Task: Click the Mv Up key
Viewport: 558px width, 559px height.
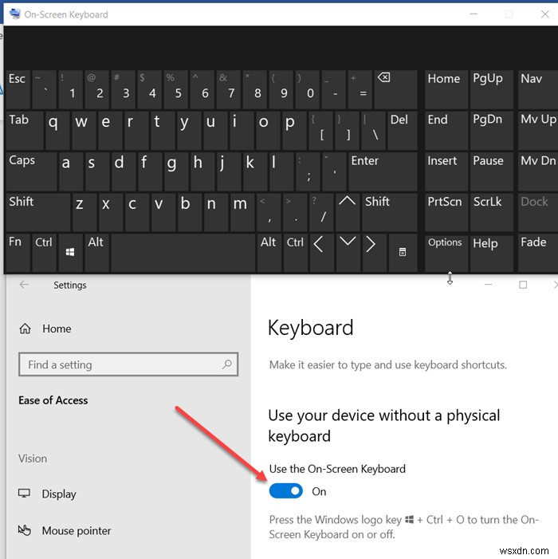Action: 538,131
